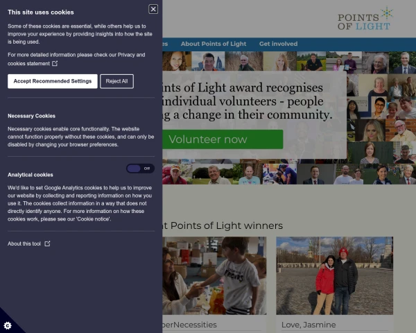This screenshot has height=333, width=416.
Task: Click the 'This site uses cookies' title
Action: click(x=41, y=12)
